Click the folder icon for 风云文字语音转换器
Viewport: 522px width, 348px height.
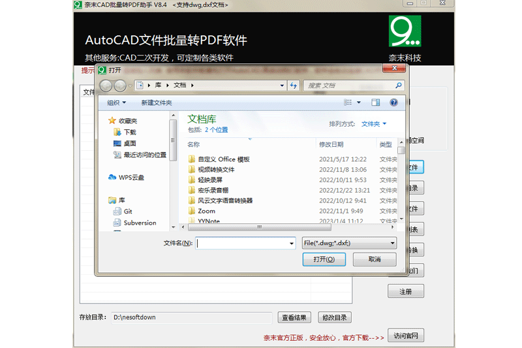click(x=191, y=200)
